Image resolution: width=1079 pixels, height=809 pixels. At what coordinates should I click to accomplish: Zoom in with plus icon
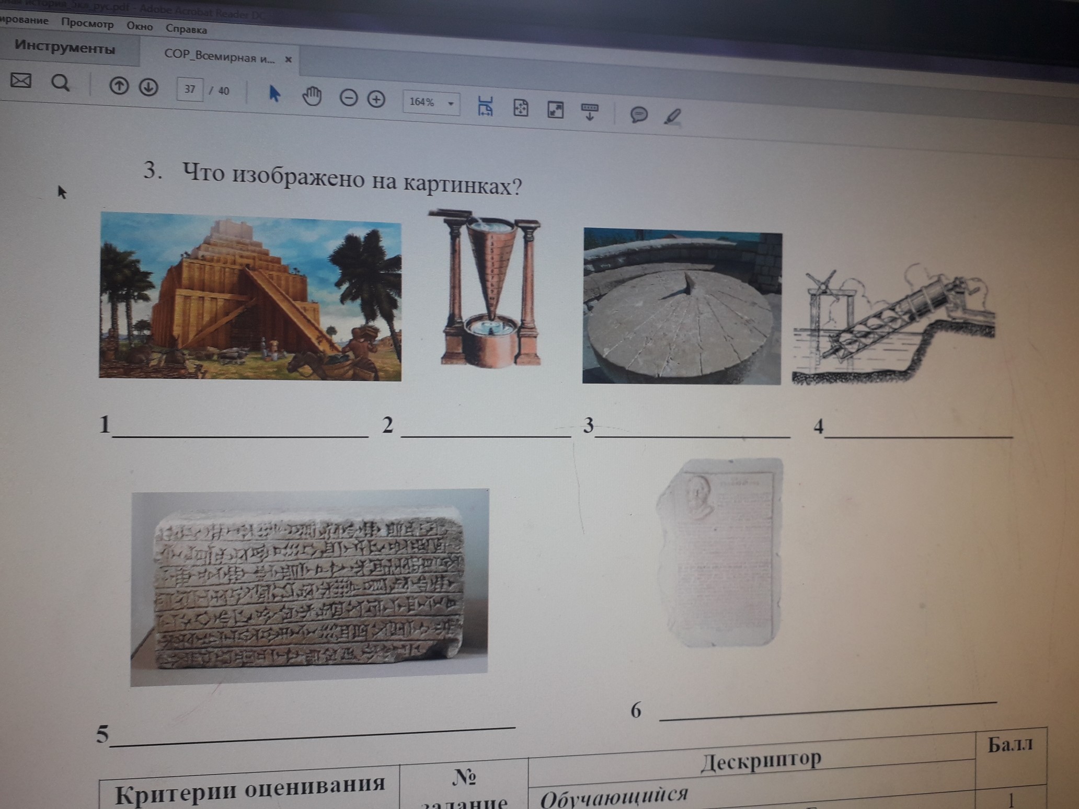coord(376,99)
